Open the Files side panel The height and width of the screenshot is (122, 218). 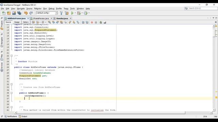coord(2,57)
